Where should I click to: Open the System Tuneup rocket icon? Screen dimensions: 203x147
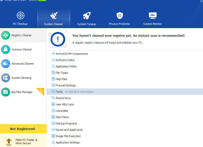click(x=87, y=16)
